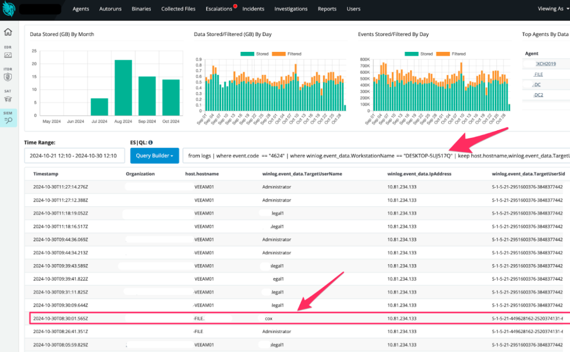Toggle the Filtered legend in Data Stored/Filtered chart
The height and width of the screenshot is (352, 570).
[286, 54]
